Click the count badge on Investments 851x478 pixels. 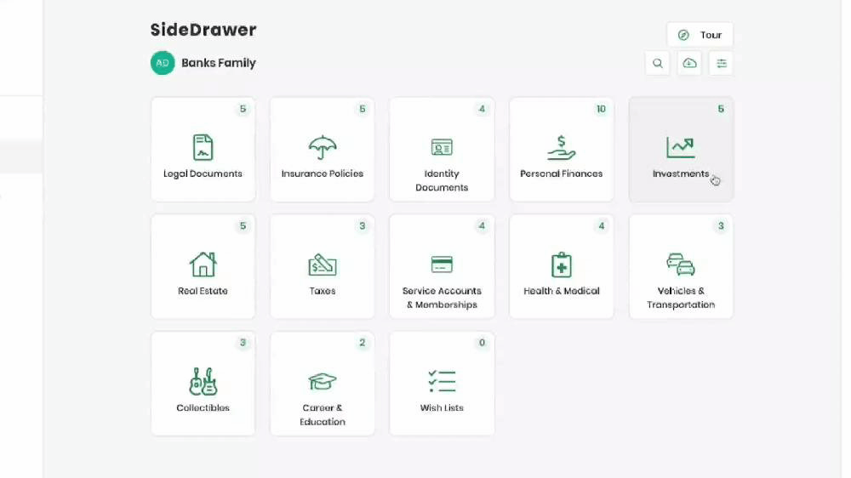tap(721, 109)
